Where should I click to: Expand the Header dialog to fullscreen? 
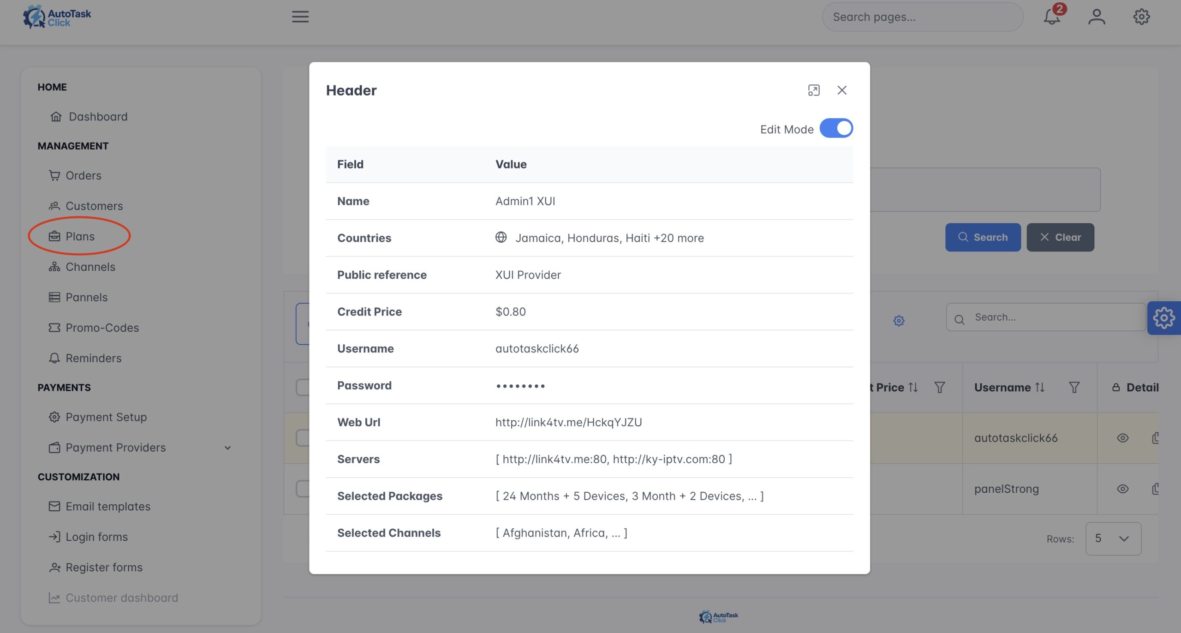[x=814, y=90]
